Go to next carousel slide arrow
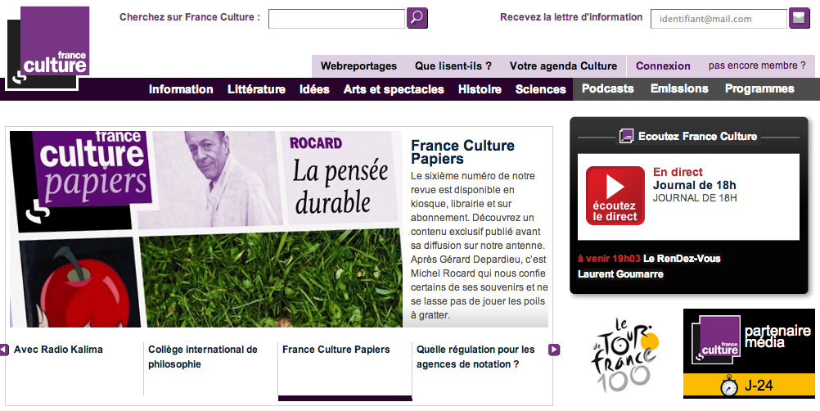 (554, 350)
